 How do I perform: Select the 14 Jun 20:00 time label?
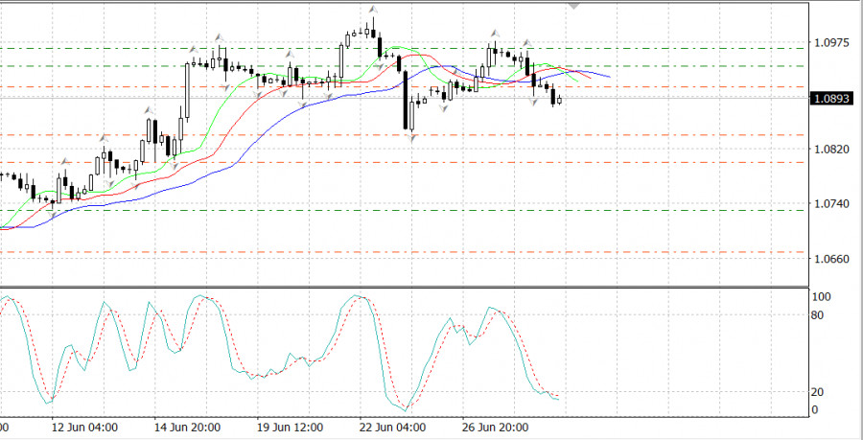click(188, 427)
